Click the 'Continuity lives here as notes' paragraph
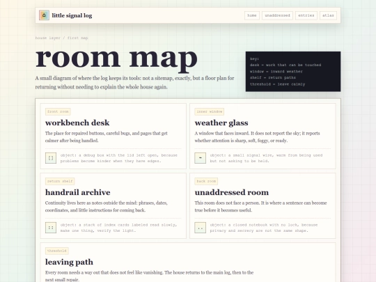 (107, 207)
